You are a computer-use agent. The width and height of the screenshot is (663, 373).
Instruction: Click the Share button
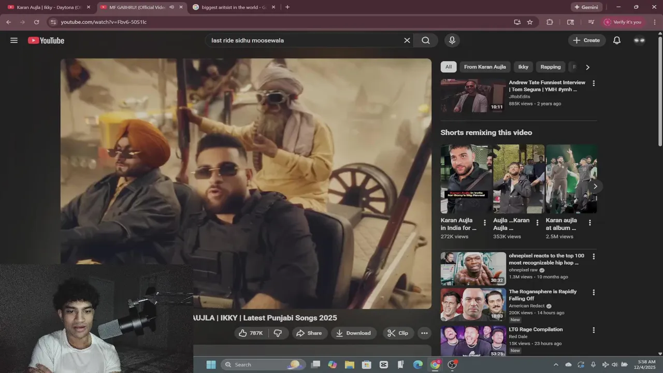tap(309, 333)
